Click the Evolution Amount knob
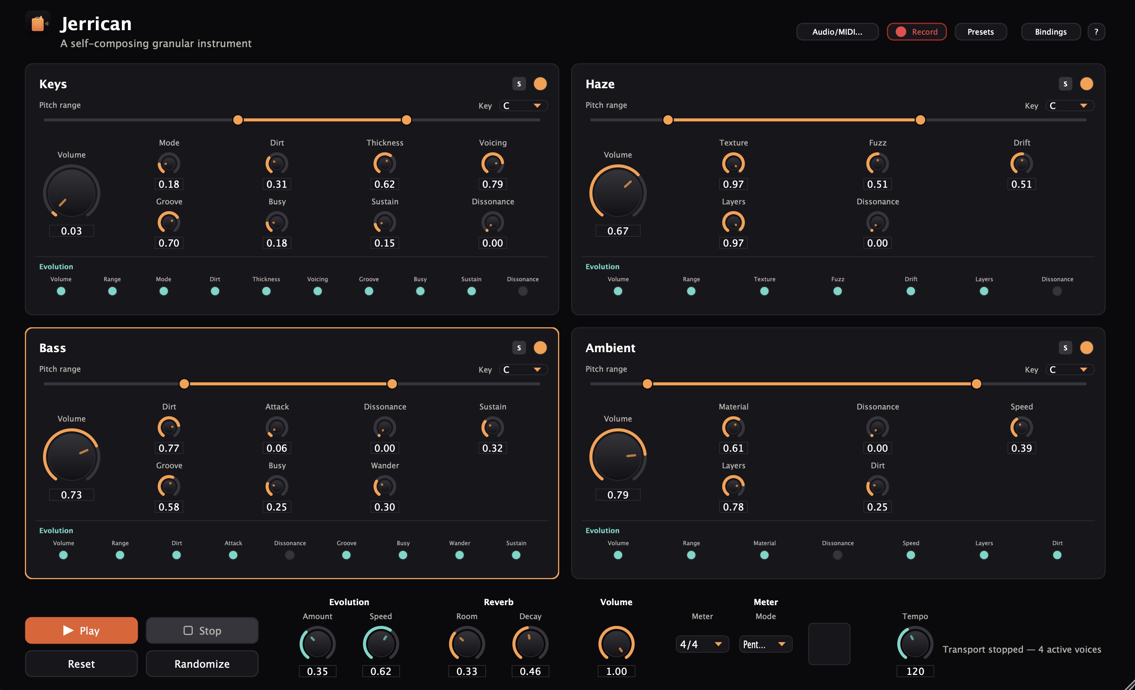The image size is (1135, 690). 317,644
